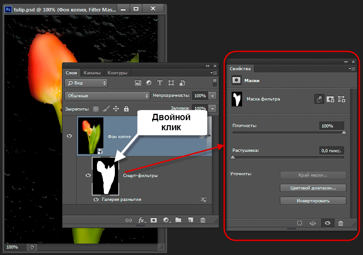Click the link layers chain icon
The width and height of the screenshot is (363, 255).
tap(129, 220)
